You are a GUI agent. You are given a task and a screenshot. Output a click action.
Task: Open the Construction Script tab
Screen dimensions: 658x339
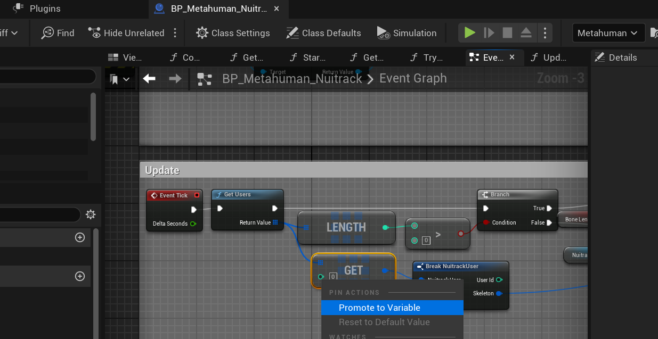[x=185, y=57]
